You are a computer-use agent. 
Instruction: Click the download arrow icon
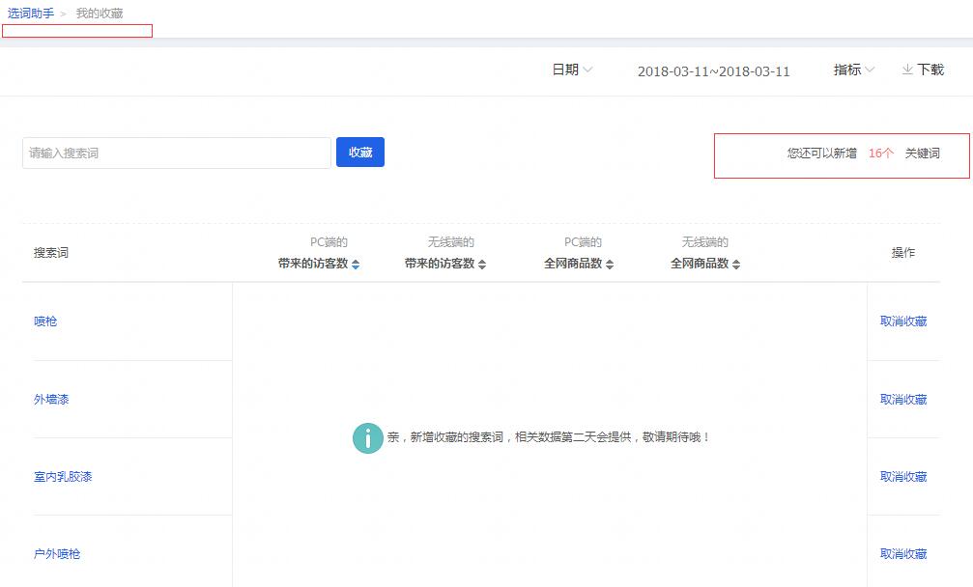pos(907,70)
